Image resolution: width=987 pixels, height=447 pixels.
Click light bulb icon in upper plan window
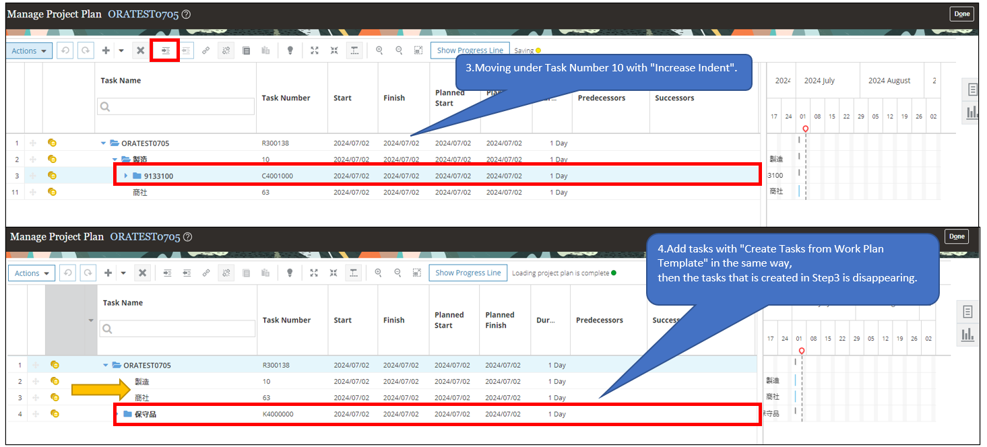(x=290, y=50)
